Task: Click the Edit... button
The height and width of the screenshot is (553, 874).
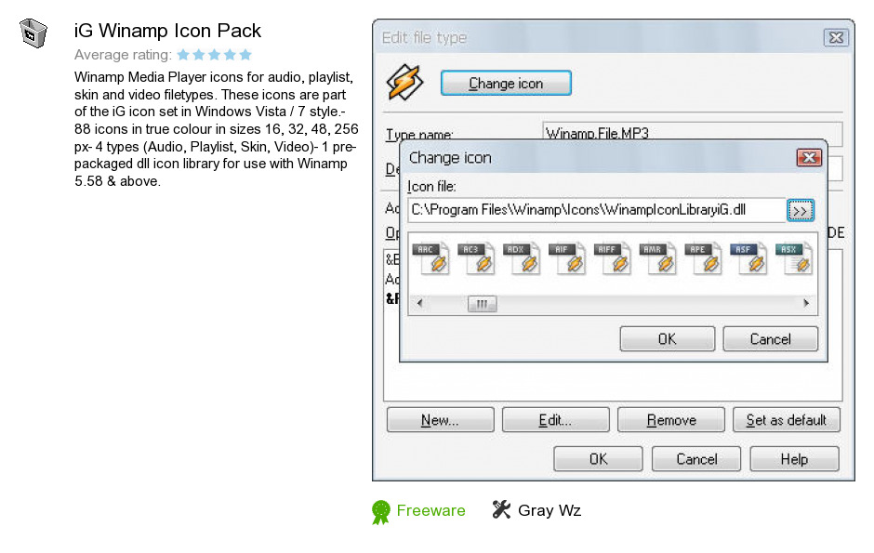Action: coord(556,420)
